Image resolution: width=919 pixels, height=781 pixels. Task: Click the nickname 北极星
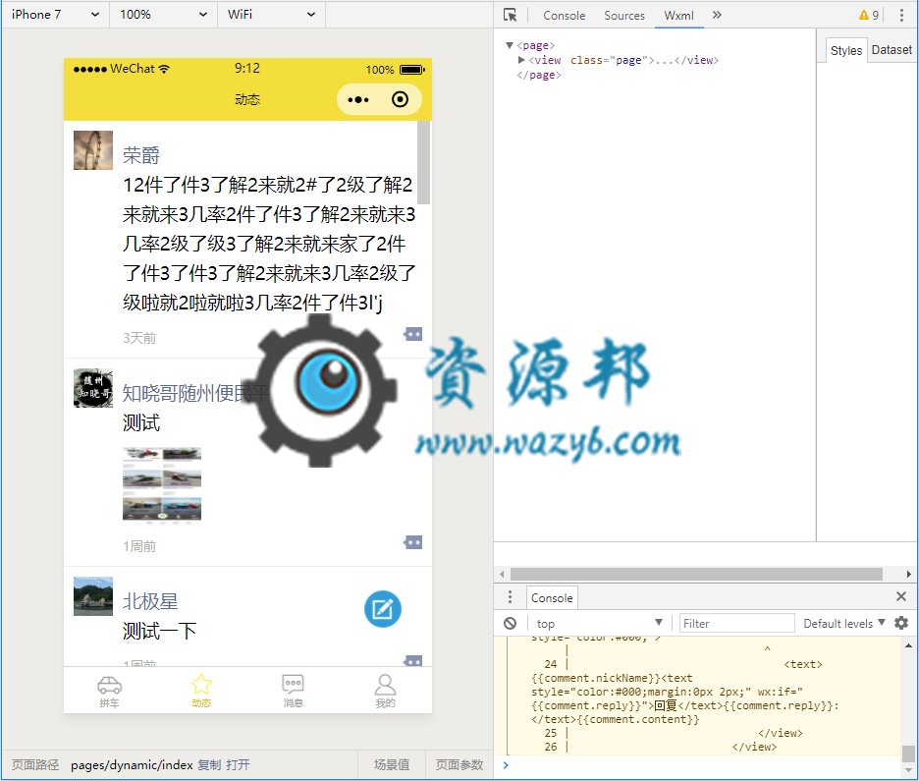point(150,601)
